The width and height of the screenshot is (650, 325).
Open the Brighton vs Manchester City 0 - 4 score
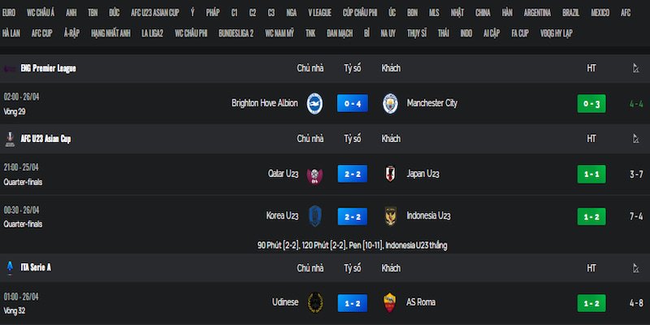(x=352, y=103)
